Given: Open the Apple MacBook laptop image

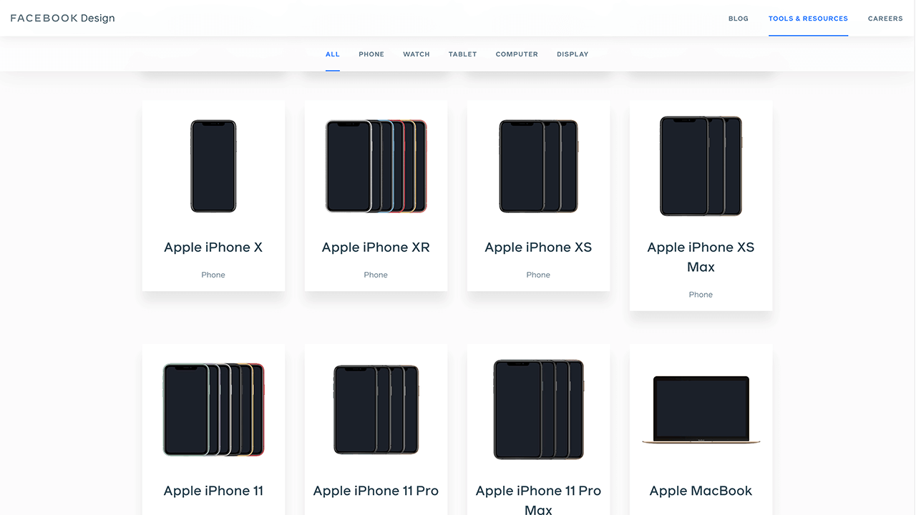Looking at the screenshot, I should click(x=701, y=410).
